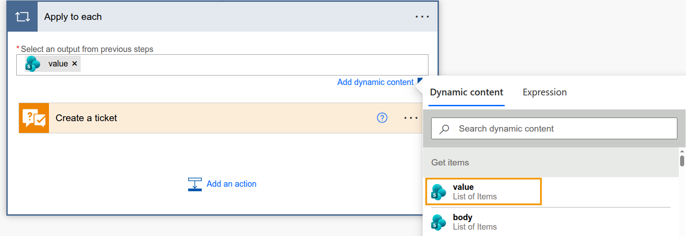Click the Apply to each loop icon
Viewport: 686px width, 236px height.
(x=22, y=17)
